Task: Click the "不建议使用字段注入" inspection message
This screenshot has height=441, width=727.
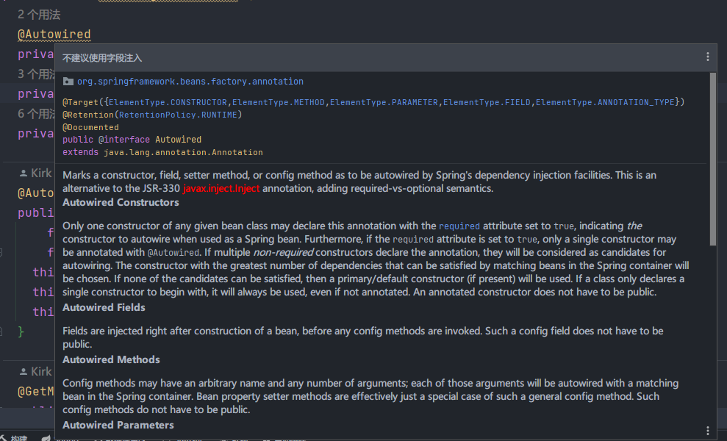Action: [102, 57]
